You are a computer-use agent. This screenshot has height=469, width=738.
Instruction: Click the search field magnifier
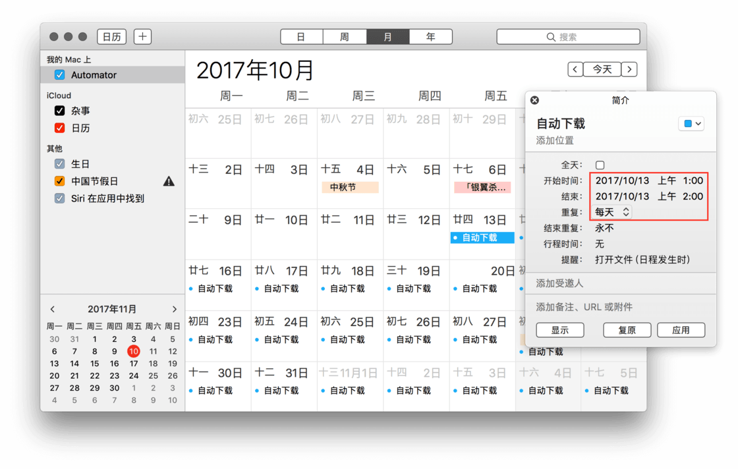(x=551, y=37)
